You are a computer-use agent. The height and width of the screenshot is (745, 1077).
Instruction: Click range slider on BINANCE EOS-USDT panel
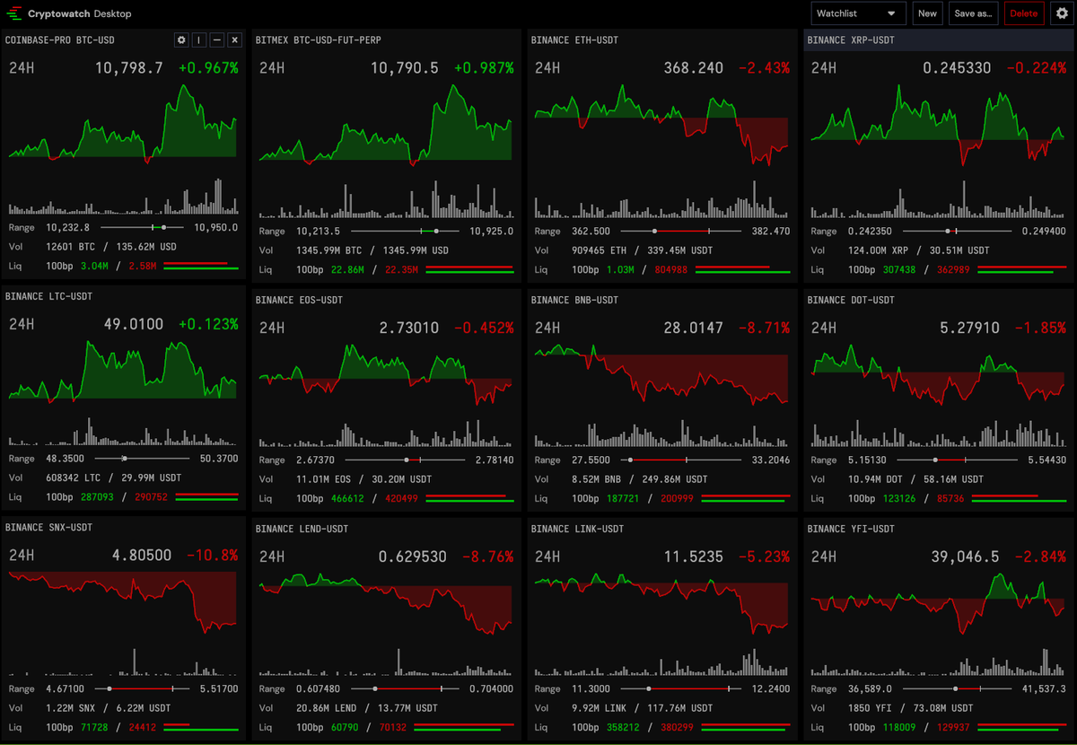404,460
